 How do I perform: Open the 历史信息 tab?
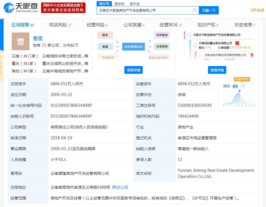coord(245,25)
